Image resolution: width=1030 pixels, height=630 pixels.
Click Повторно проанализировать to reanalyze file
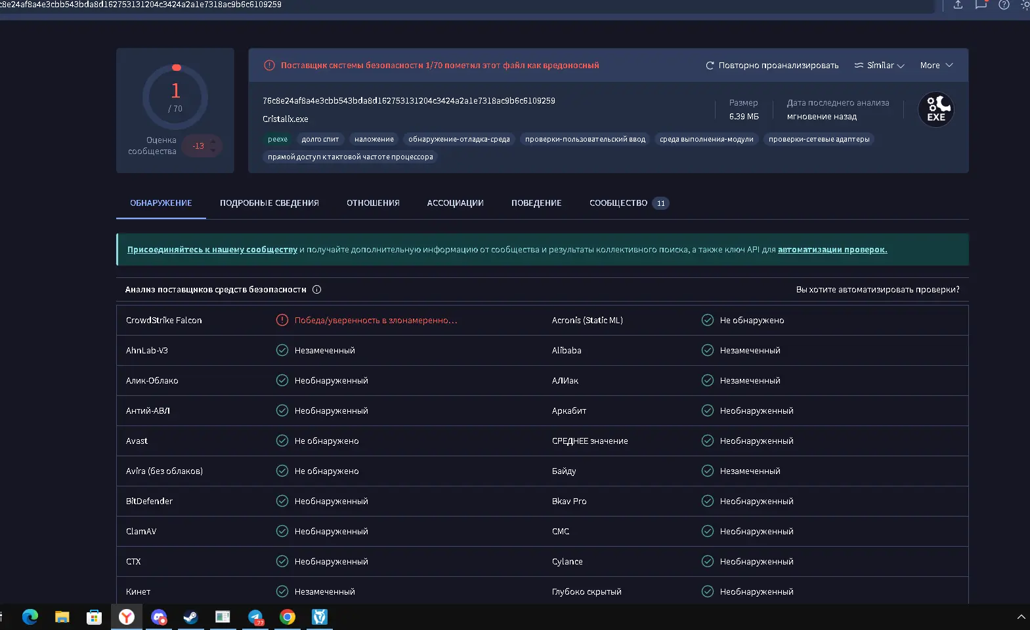point(772,66)
